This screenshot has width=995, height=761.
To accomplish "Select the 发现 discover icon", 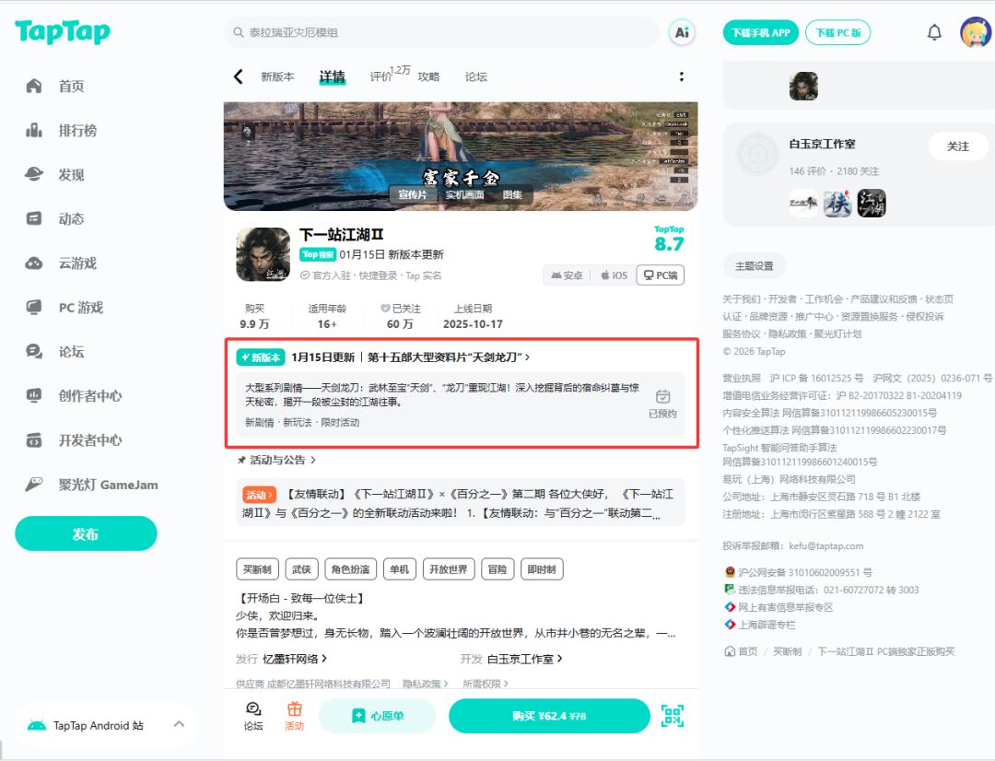I will (x=34, y=174).
